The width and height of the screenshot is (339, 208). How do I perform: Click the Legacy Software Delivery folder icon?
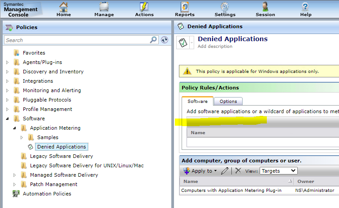coord(24,156)
